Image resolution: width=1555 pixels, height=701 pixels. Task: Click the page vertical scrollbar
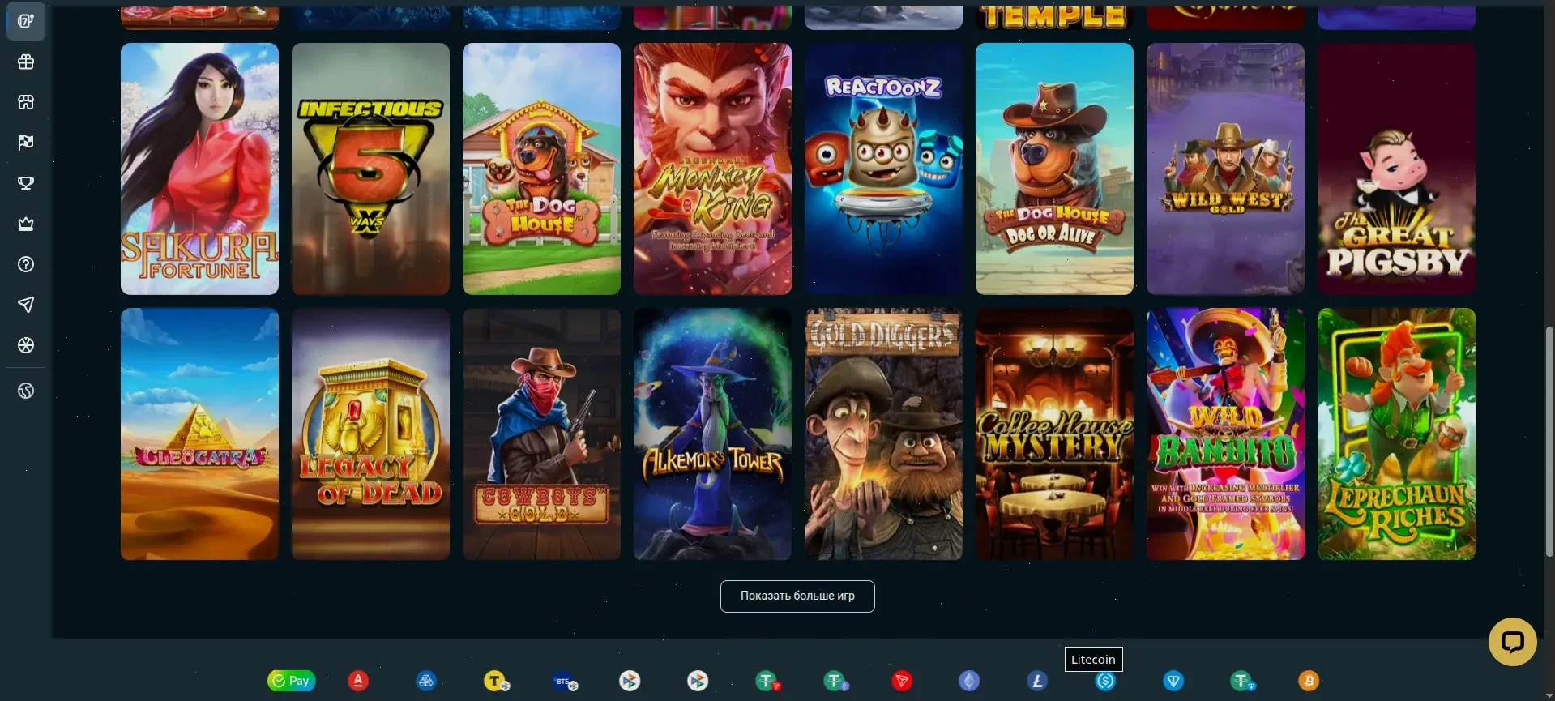point(1549,442)
